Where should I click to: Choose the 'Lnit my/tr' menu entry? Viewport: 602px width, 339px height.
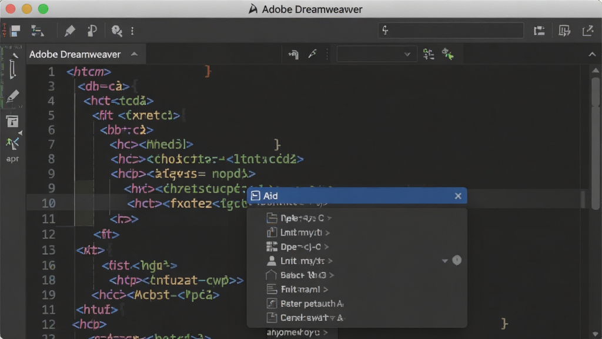(x=303, y=261)
